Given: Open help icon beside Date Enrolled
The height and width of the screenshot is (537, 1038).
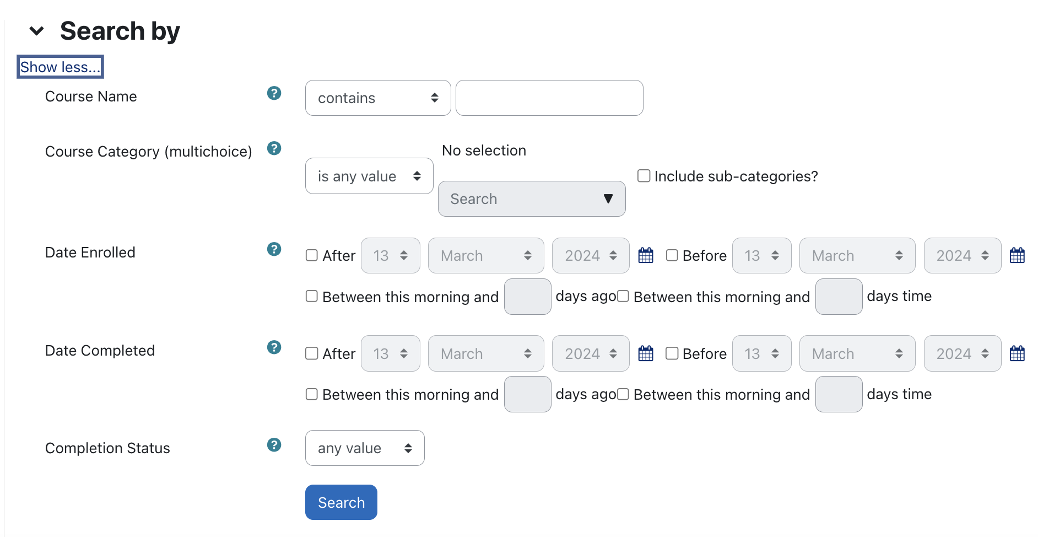Looking at the screenshot, I should (274, 249).
